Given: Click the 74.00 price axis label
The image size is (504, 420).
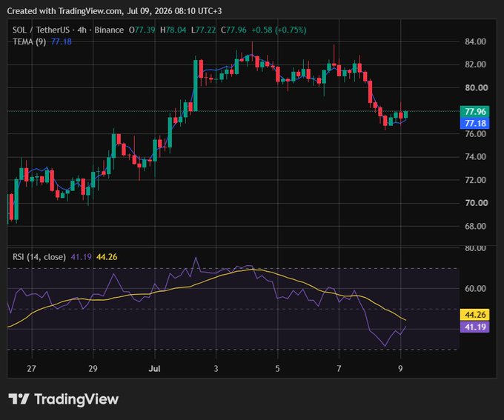Looking at the screenshot, I should pos(475,157).
